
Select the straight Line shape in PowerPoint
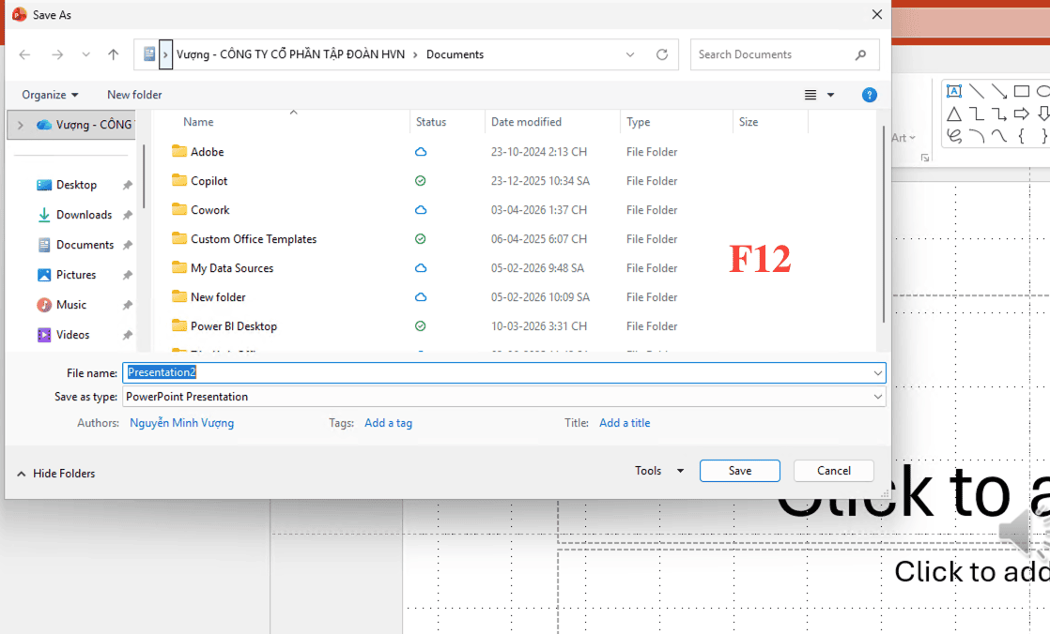(977, 91)
